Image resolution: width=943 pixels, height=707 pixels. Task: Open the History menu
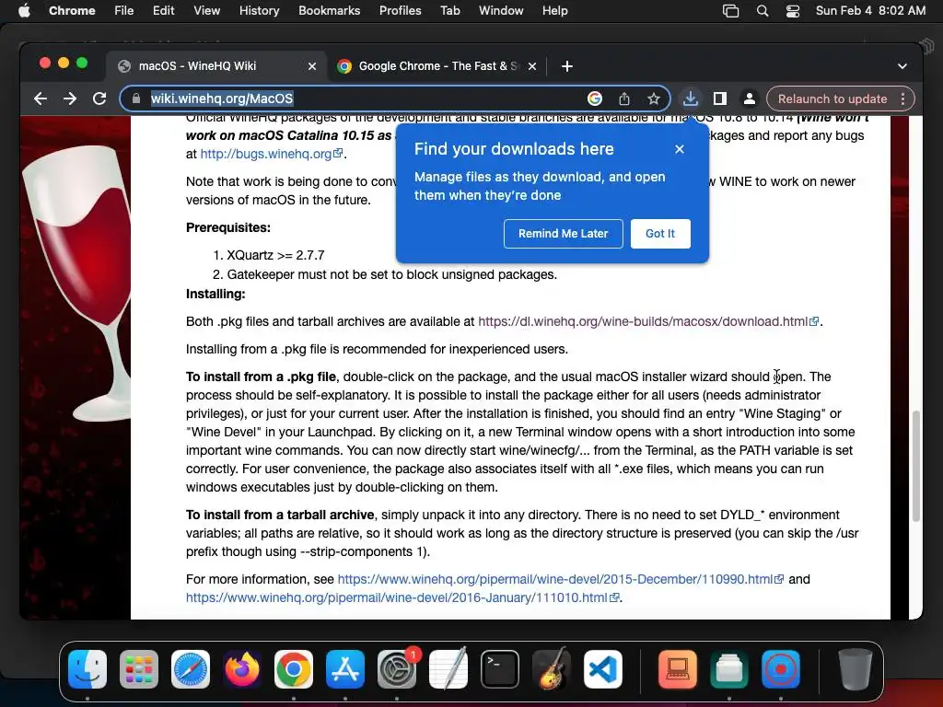259,11
